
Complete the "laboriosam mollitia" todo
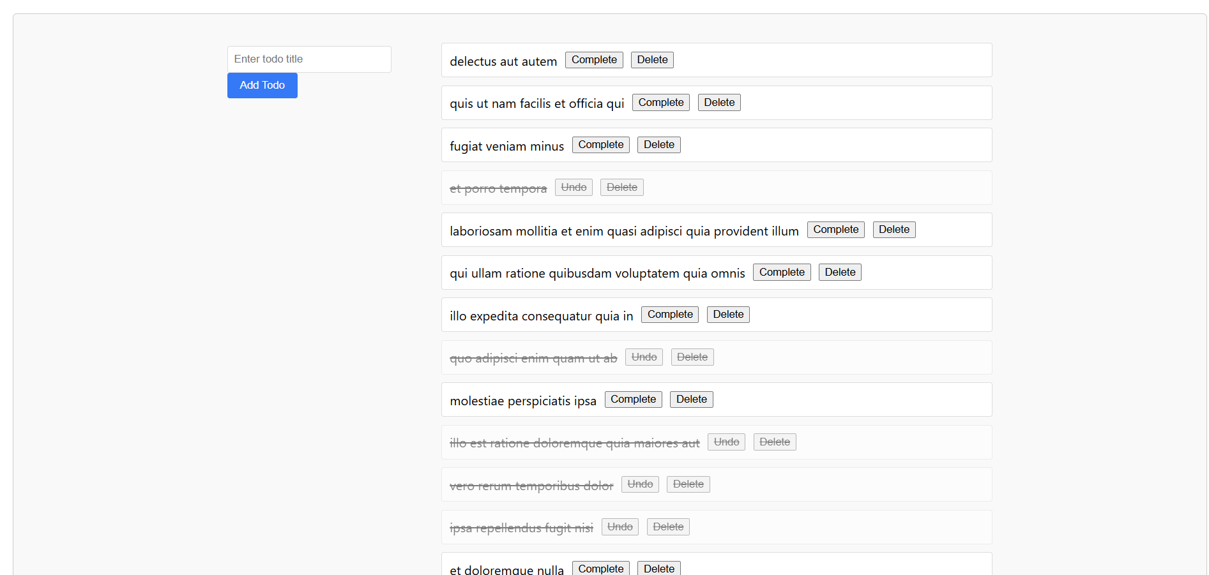point(835,229)
